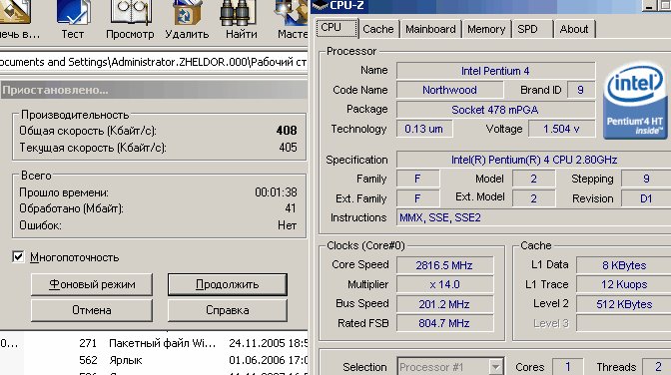671x375 pixels.
Task: Switch to the CPU tab
Action: (337, 28)
